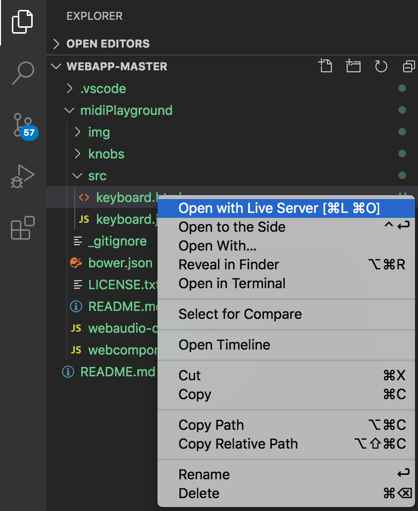The width and height of the screenshot is (418, 511).
Task: Click the New File icon in Explorer
Action: click(325, 66)
